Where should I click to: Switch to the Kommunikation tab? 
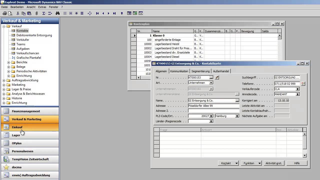pos(179,71)
